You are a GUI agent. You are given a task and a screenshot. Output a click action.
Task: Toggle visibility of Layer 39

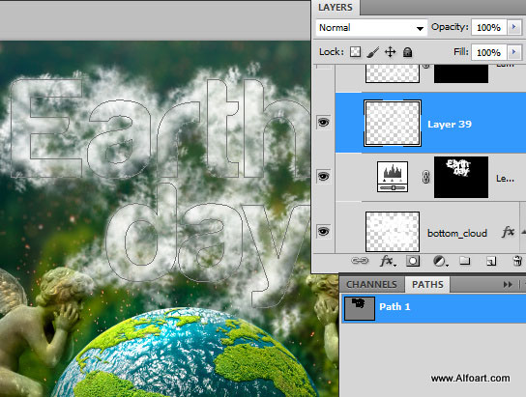323,123
